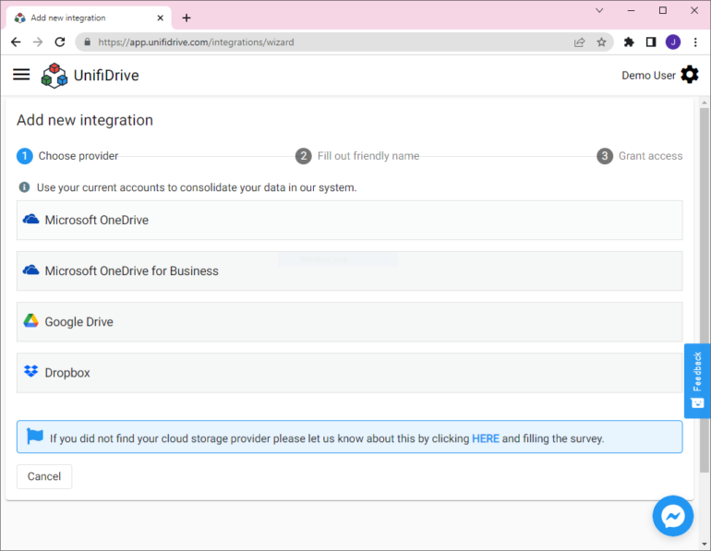Open the Messenger chat bubble
Viewport: 711px width, 551px height.
point(673,516)
